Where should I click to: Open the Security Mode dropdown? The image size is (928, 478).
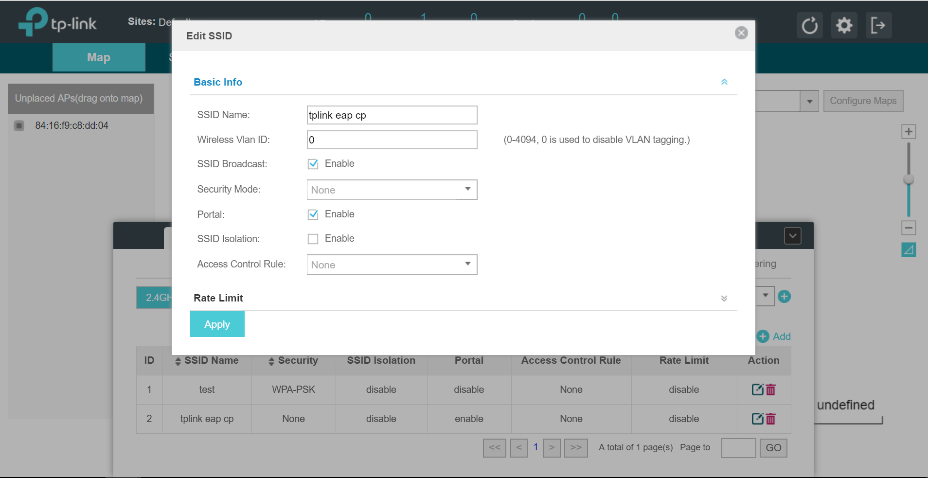392,190
